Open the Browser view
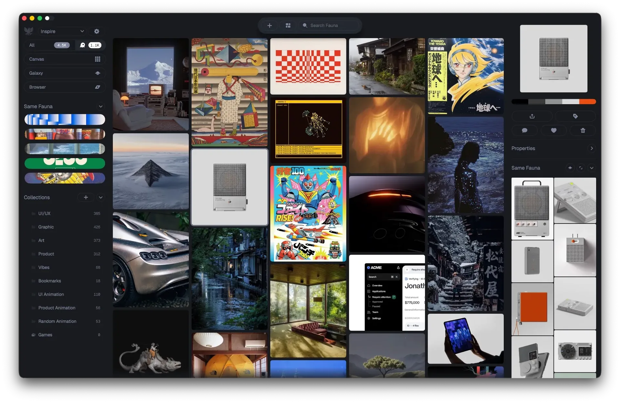This screenshot has height=403, width=620. 65,87
